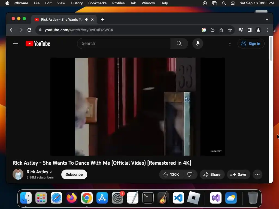Launch Terminal from the Dock
The height and width of the screenshot is (209, 279).
tap(148, 198)
